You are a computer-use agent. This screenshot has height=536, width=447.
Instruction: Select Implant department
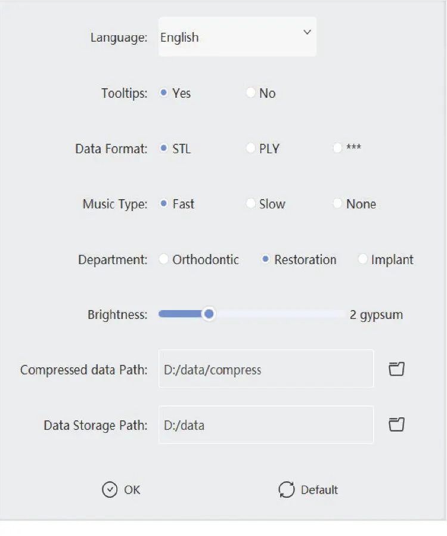tap(362, 259)
